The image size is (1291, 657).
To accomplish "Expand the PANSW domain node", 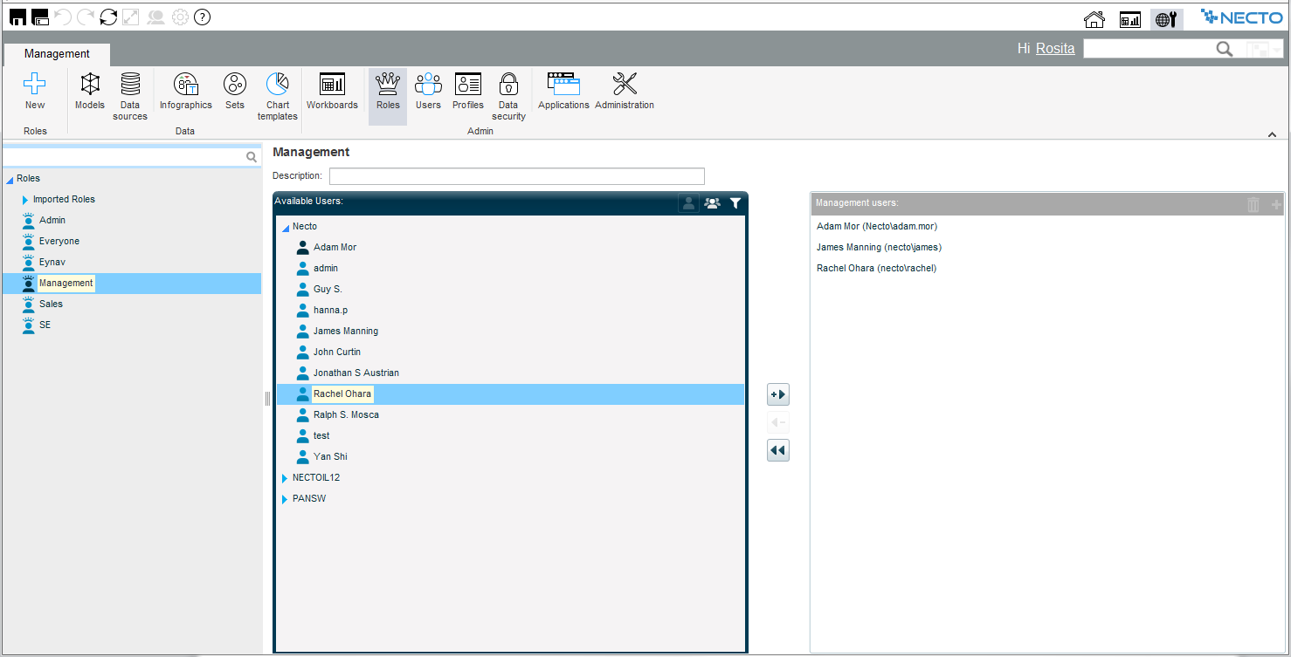I will (x=285, y=499).
